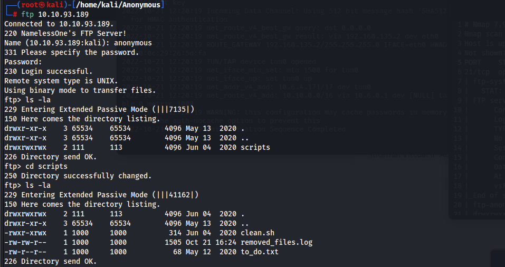Click the 230 Login successful line

(48, 71)
